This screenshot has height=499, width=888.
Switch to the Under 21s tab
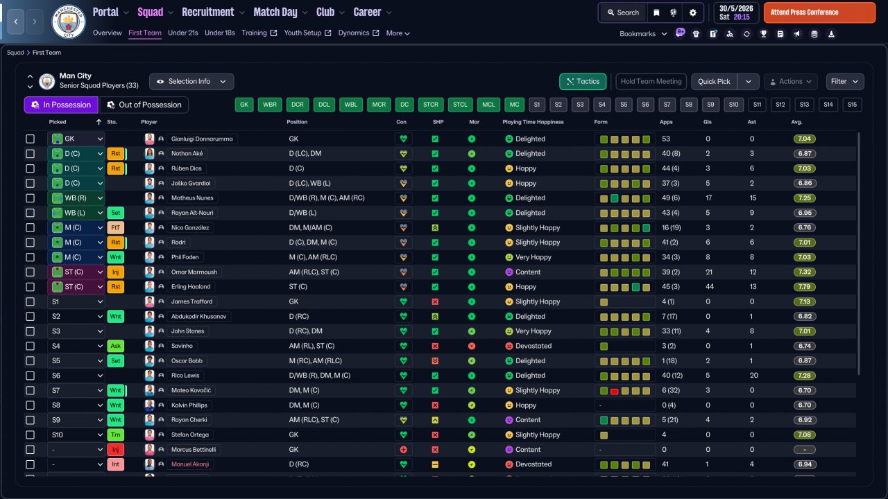pyautogui.click(x=183, y=33)
